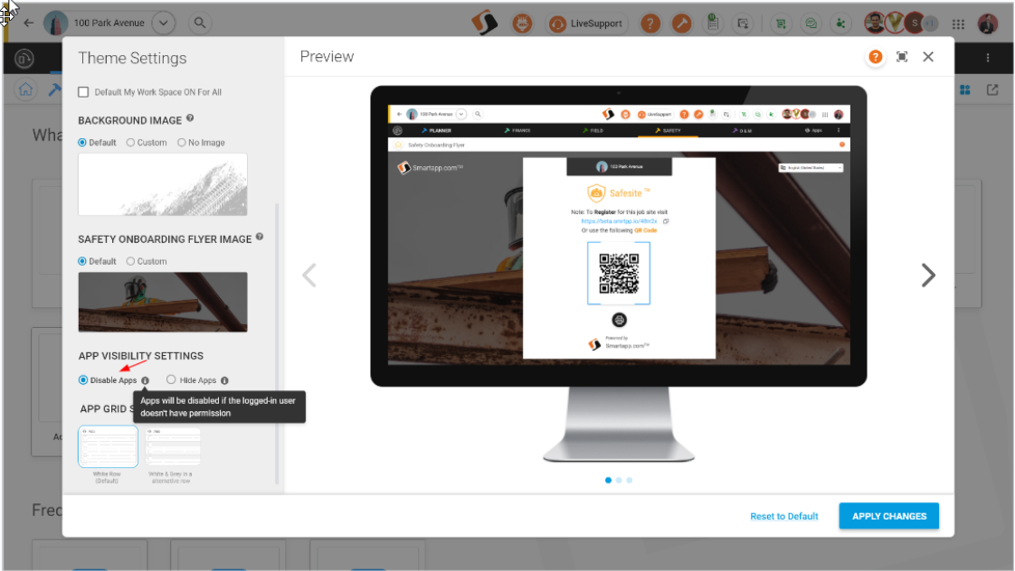Open the orange bot assistant icon
Screen dimensions: 1015x571
point(522,23)
